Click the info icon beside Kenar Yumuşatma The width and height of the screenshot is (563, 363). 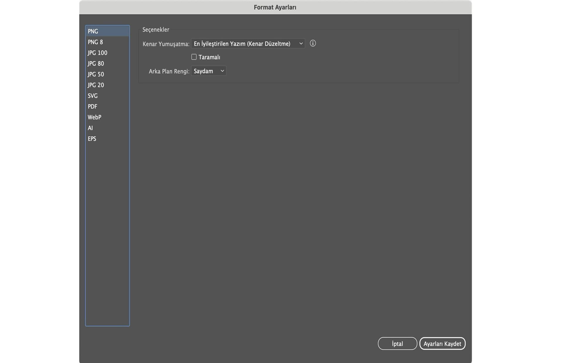click(313, 43)
